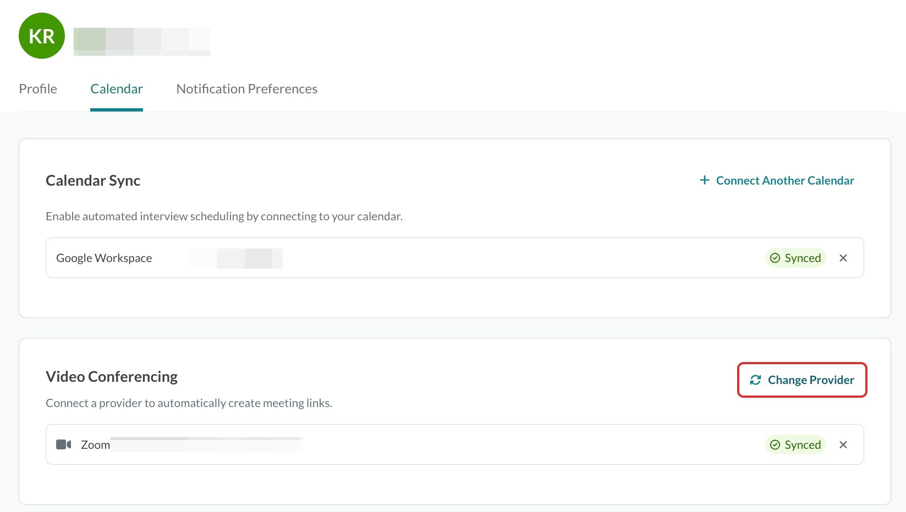
Task: Click the Video Conferencing heading
Action: coord(112,377)
